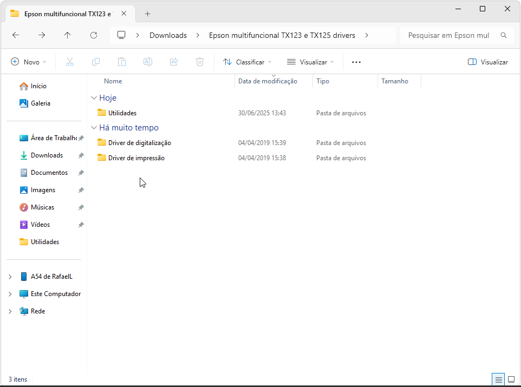The width and height of the screenshot is (521, 387).
Task: Open Utilidades shortcut in the sidebar
Action: tap(40, 242)
